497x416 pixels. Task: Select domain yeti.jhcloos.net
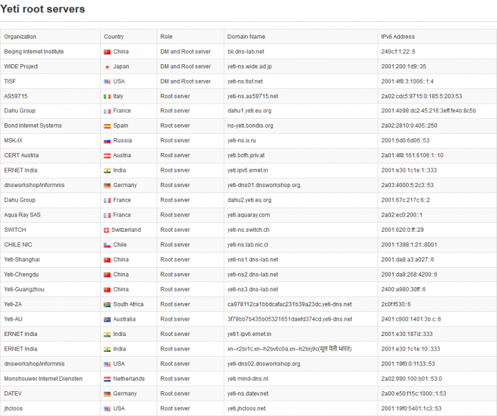pos(247,408)
